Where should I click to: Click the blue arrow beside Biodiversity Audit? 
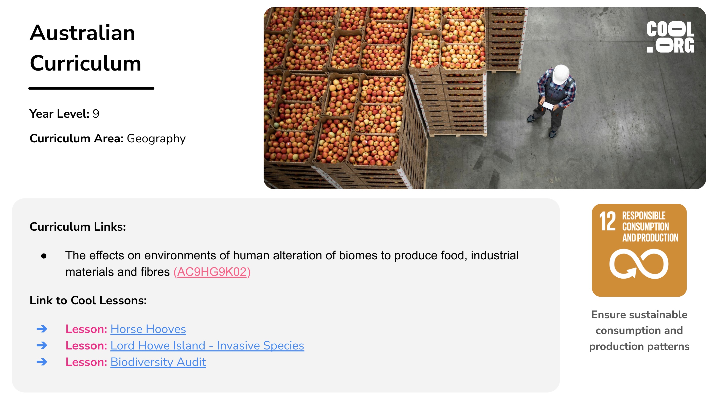point(42,362)
